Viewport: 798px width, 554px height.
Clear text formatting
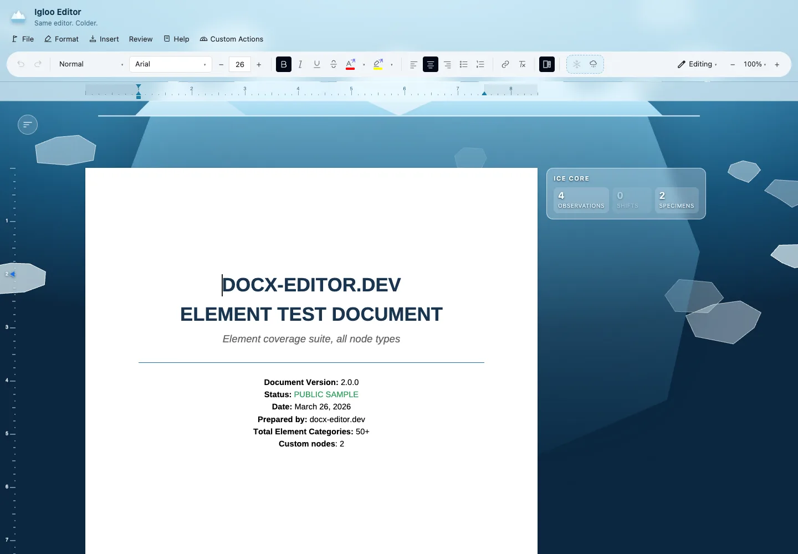[x=522, y=64]
